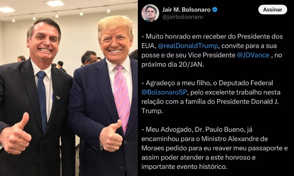Viewport: 294px width, 176px height.
Task: Click the "importante evento histórico" closing line
Action: click(184, 166)
